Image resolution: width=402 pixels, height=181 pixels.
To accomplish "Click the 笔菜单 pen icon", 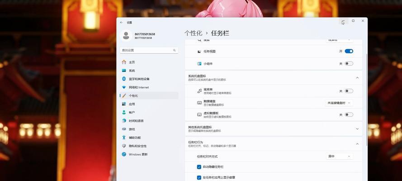I will pyautogui.click(x=199, y=91).
